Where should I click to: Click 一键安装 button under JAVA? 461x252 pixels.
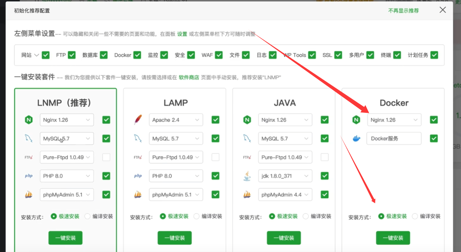(284, 238)
